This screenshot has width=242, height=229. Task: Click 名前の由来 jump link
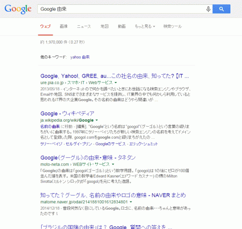tap(50, 127)
